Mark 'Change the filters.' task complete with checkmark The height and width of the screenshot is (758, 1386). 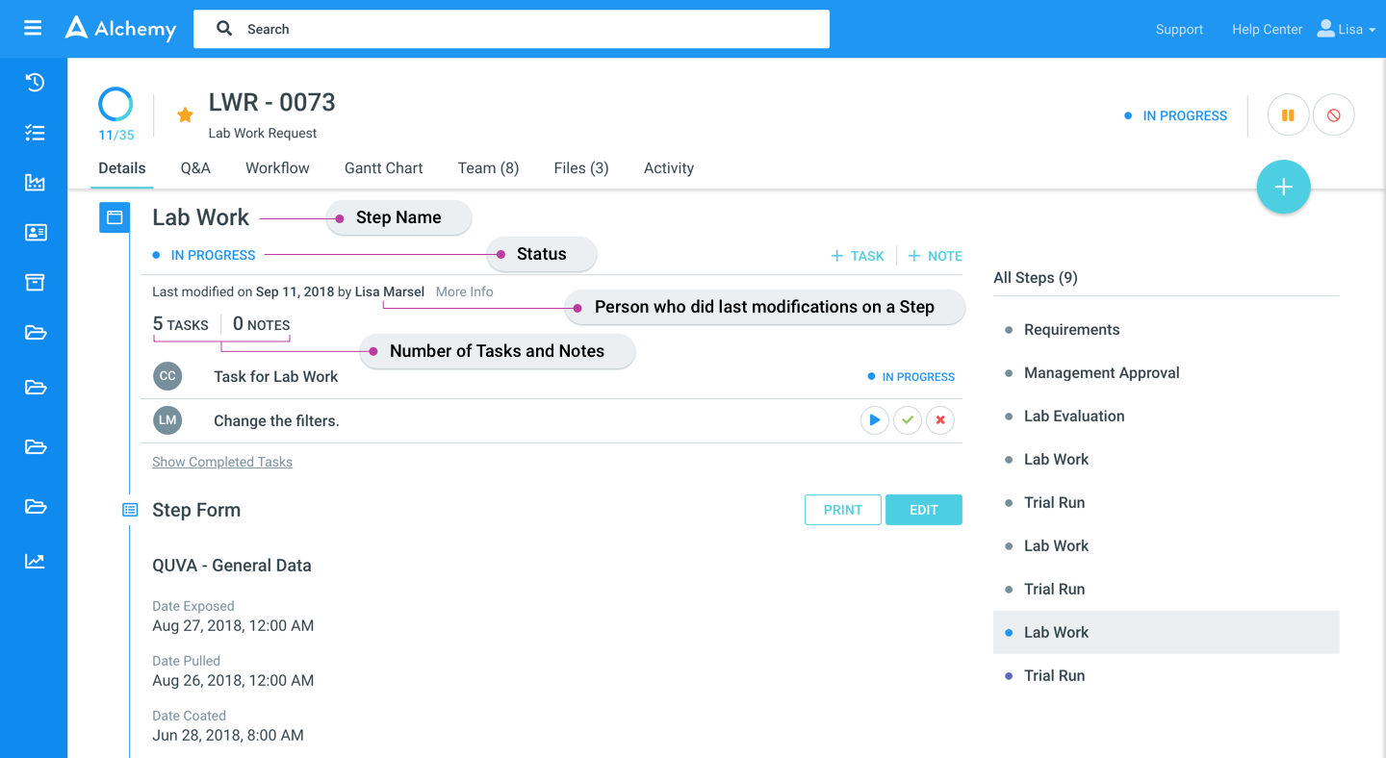(x=908, y=420)
